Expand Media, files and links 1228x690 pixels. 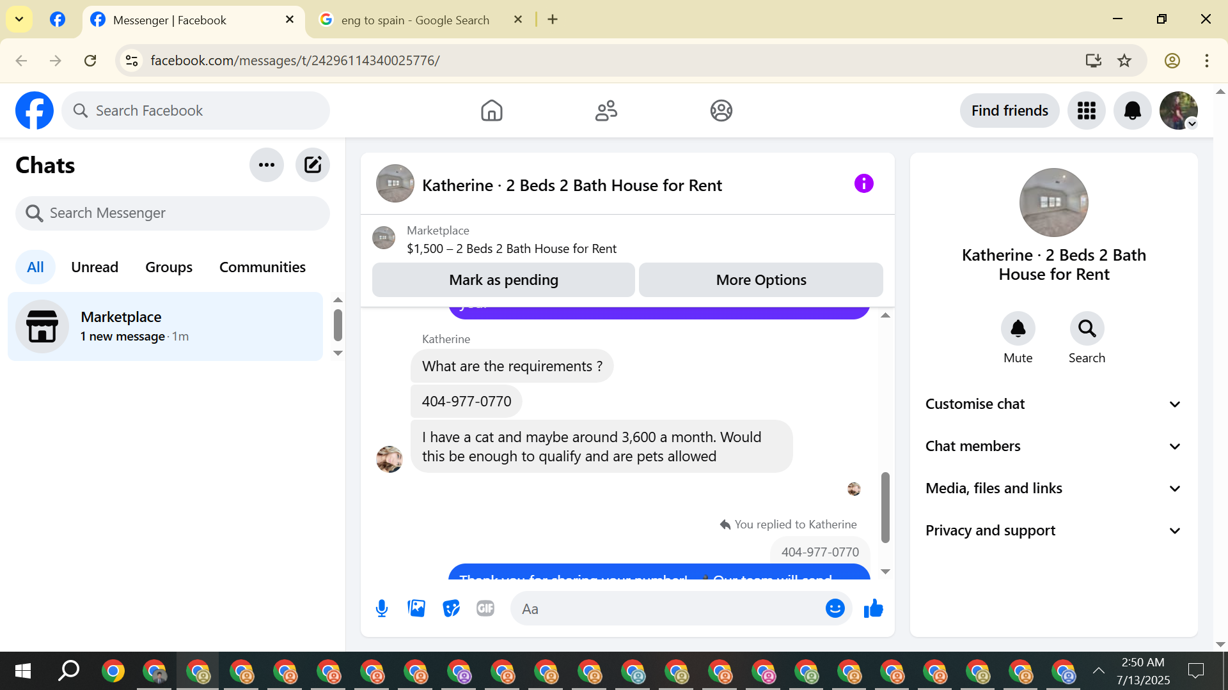coord(1053,488)
